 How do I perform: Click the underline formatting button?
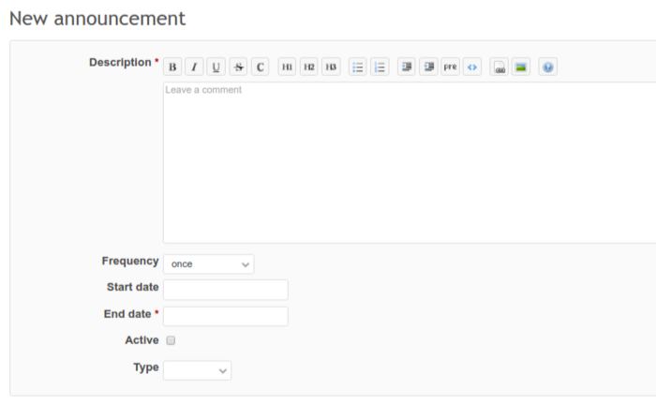pos(216,67)
